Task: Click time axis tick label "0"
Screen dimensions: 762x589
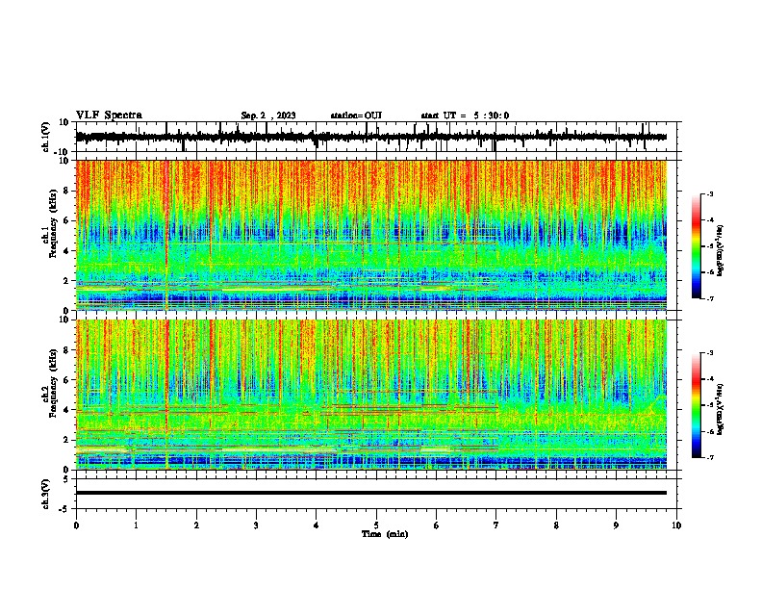Action: tap(76, 525)
